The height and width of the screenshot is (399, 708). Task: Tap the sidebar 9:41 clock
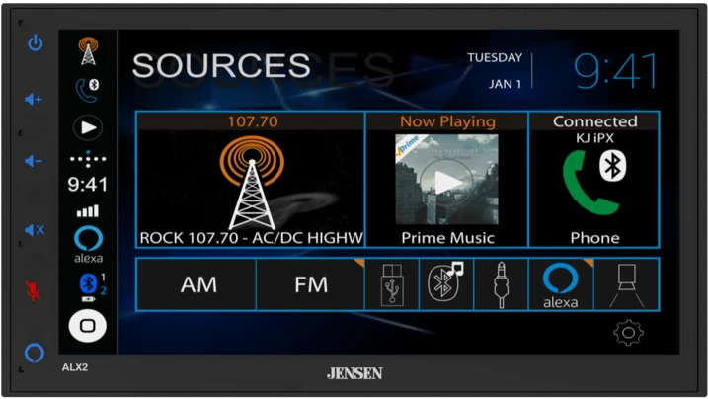click(88, 184)
